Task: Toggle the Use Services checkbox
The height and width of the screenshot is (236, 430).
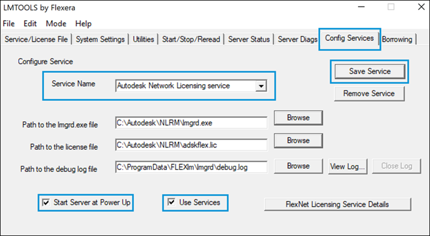Action: click(x=172, y=203)
